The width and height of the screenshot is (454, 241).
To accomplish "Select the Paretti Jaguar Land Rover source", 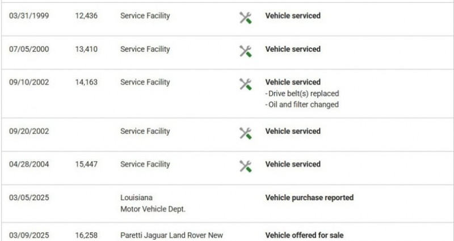I will [171, 235].
